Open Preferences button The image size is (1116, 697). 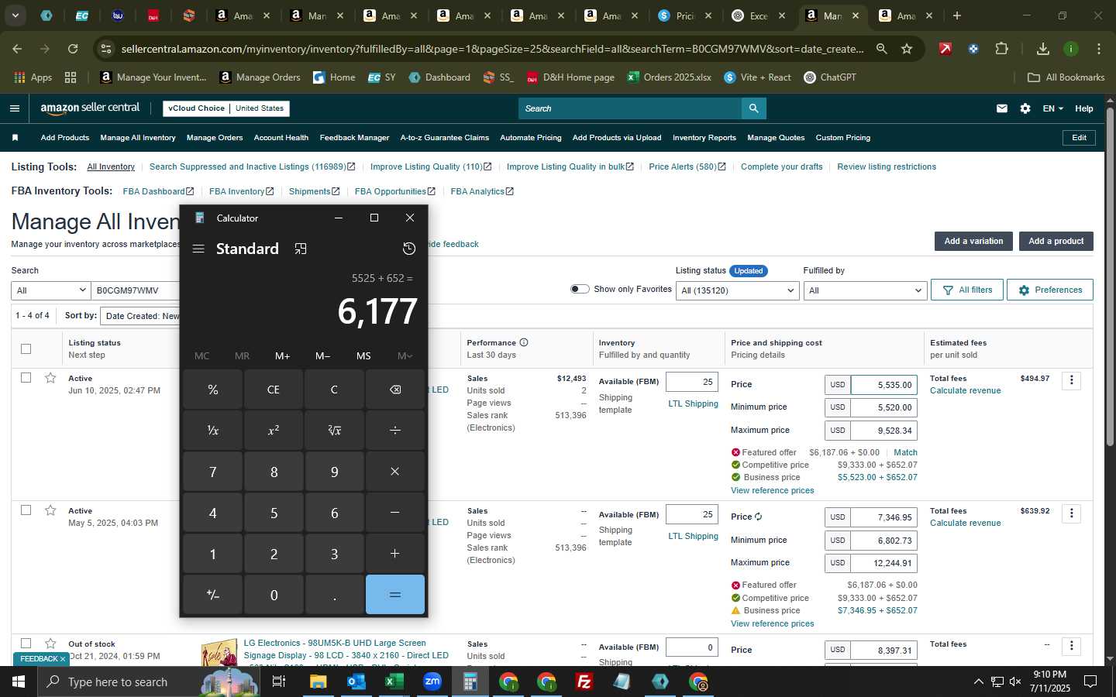(1050, 290)
